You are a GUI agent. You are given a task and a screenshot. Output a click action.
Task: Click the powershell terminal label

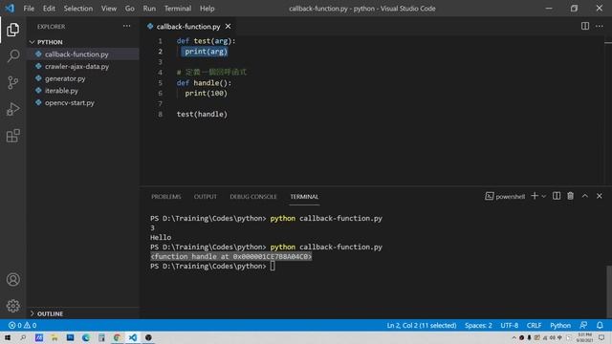[505, 196]
